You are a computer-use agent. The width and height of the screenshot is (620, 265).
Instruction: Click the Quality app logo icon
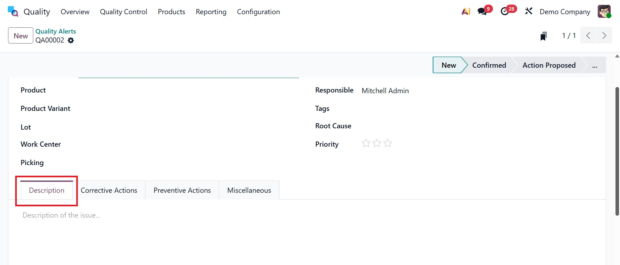coord(13,12)
